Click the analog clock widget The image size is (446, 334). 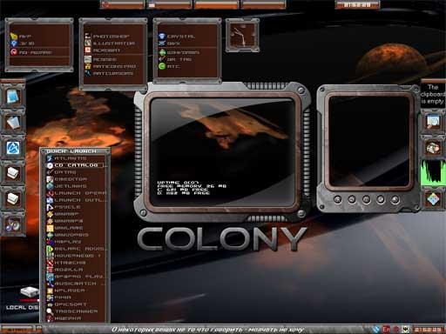pyautogui.click(x=242, y=36)
